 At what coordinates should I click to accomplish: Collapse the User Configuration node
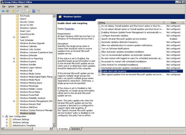pos(3,116)
